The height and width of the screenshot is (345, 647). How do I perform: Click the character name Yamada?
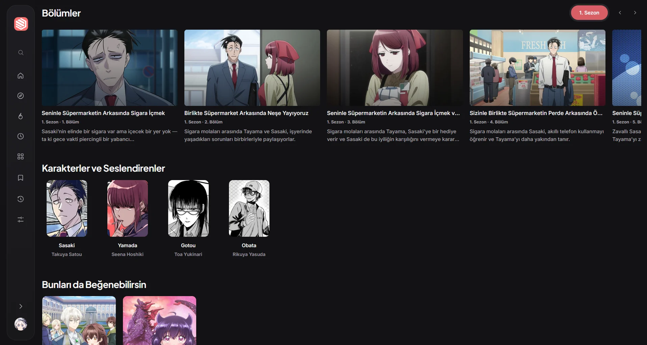(x=128, y=246)
